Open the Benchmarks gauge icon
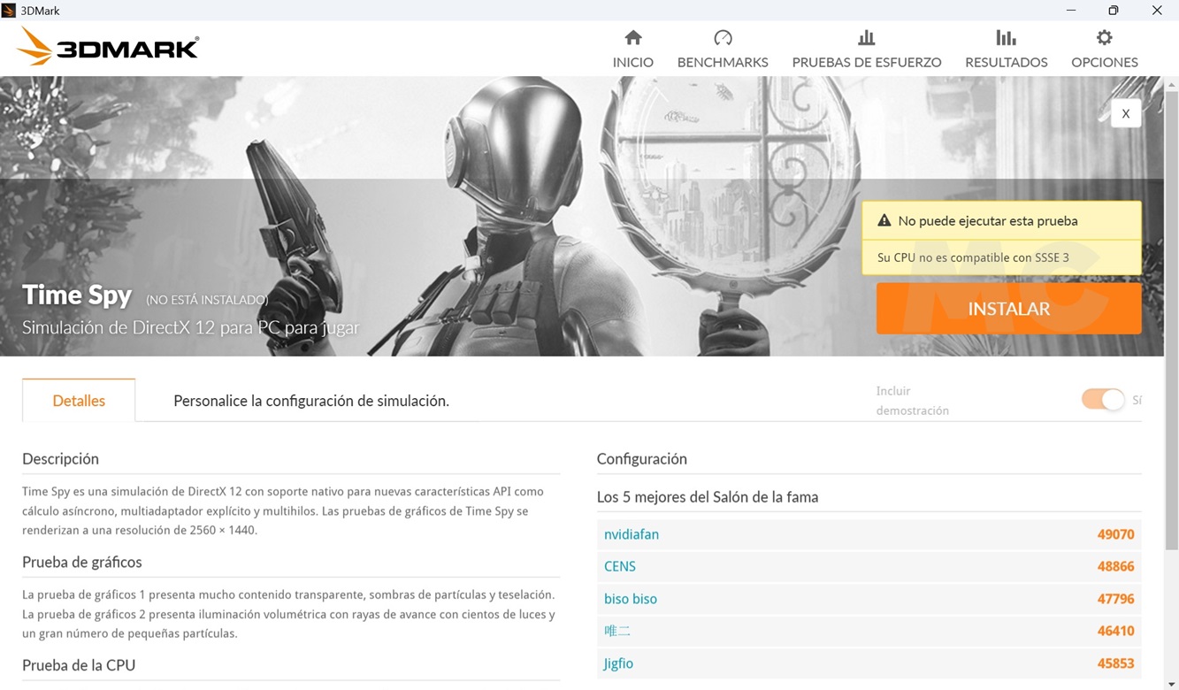 tap(723, 38)
